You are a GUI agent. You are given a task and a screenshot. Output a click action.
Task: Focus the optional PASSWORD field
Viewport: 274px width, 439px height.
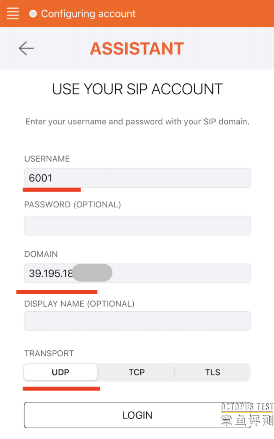(x=137, y=226)
